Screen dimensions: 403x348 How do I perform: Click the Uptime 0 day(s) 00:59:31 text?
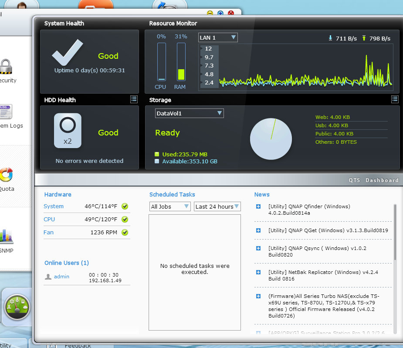click(89, 71)
